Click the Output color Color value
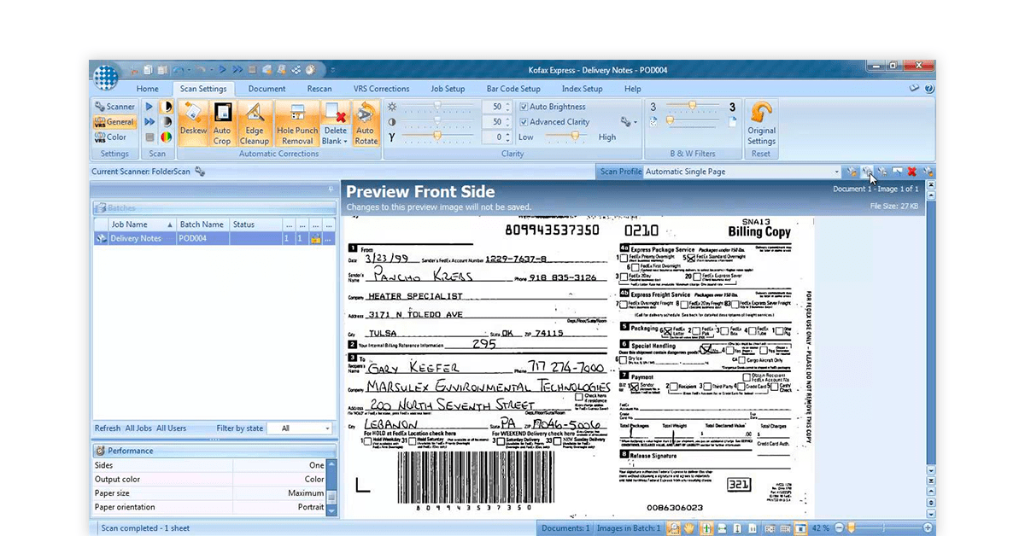1025x536 pixels. (314, 480)
